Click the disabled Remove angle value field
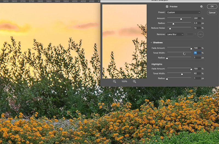The height and width of the screenshot is (144, 219). [189, 34]
